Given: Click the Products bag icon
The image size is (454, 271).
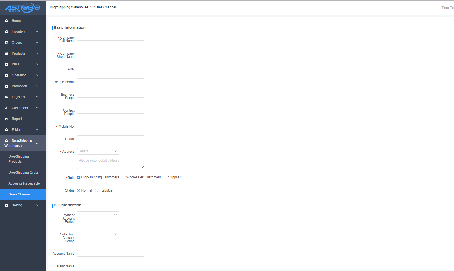Looking at the screenshot, I should pyautogui.click(x=7, y=53).
